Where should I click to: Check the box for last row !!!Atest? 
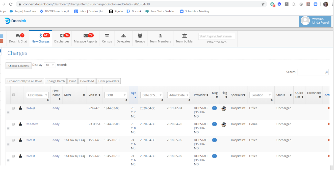pos(13,156)
